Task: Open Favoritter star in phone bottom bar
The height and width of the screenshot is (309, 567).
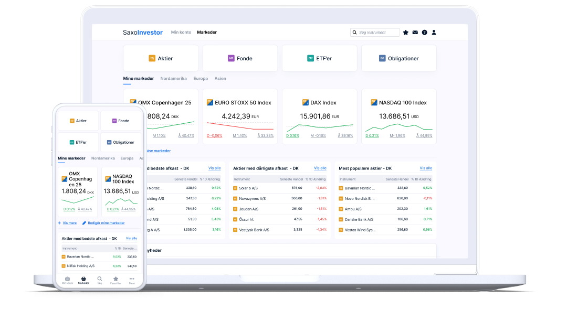Action: tap(115, 281)
